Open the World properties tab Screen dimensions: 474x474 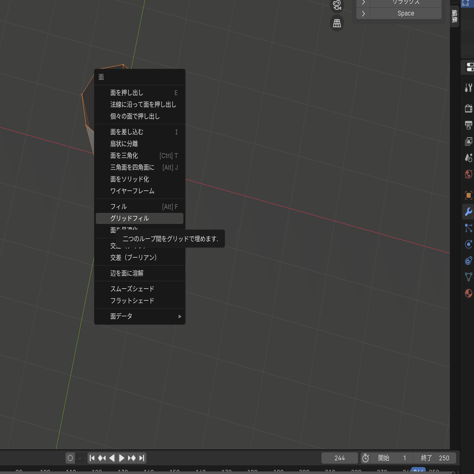tap(468, 174)
